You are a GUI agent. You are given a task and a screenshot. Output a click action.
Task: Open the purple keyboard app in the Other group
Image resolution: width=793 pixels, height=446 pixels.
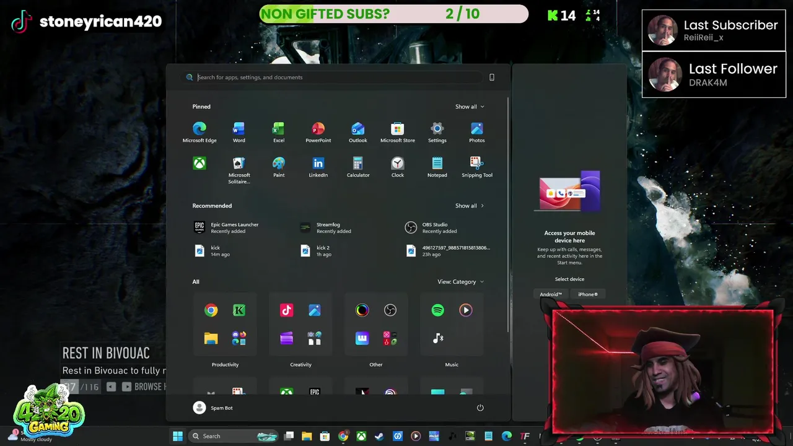point(362,338)
